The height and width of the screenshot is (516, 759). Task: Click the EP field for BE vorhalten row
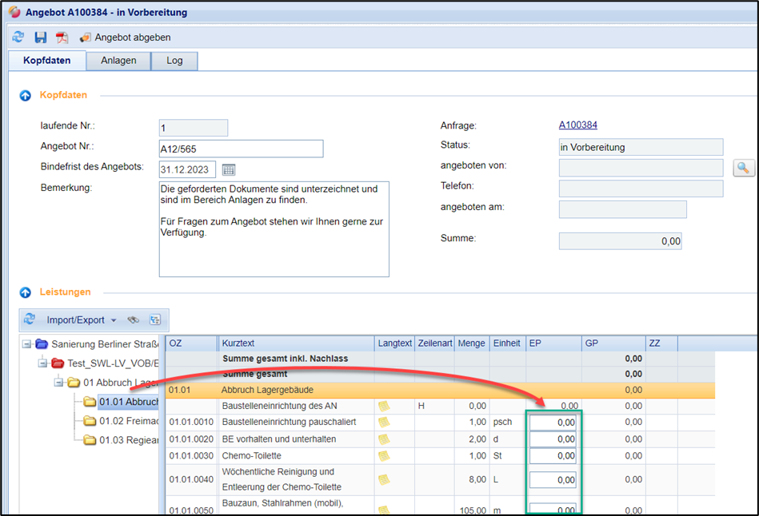tap(553, 439)
